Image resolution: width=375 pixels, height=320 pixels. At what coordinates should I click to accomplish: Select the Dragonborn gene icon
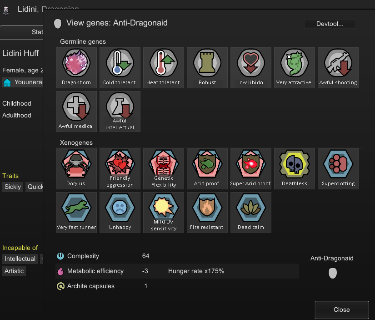[76, 68]
